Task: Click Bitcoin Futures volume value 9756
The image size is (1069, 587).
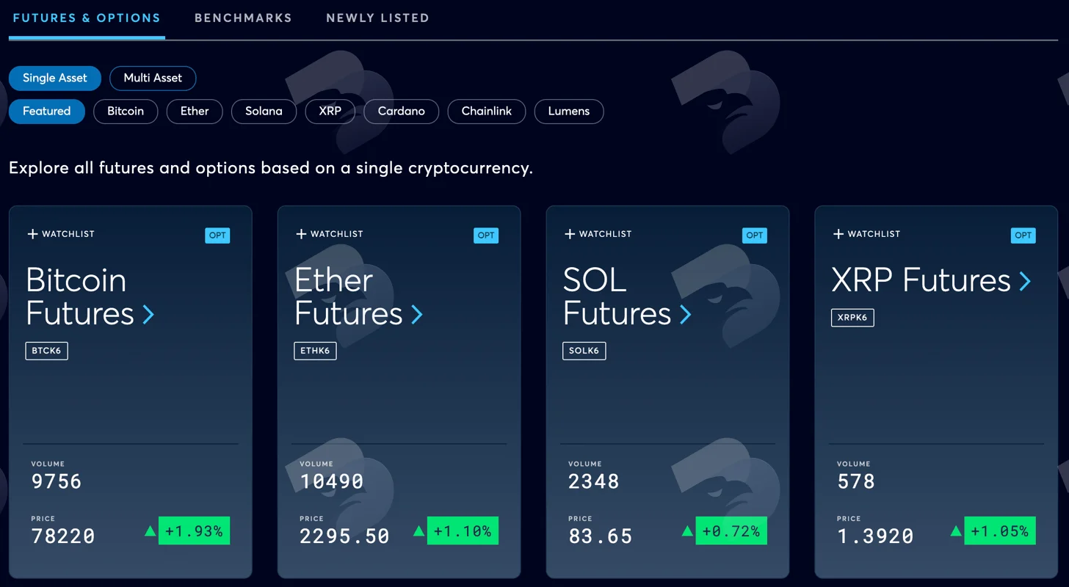Action: click(x=57, y=481)
